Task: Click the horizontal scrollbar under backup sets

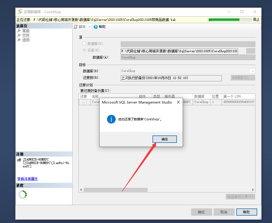Action: 115,190
